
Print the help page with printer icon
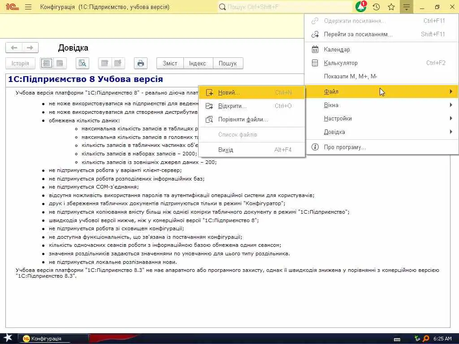point(140,63)
